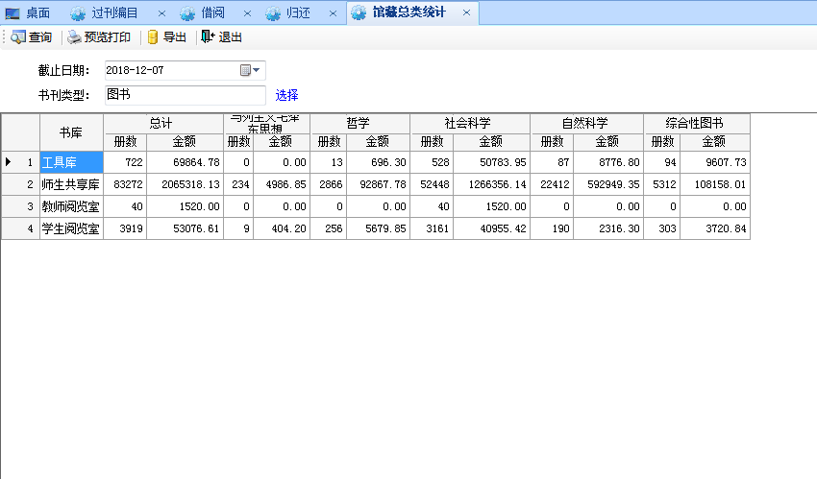Select the 师生共享库 row cell
817x479 pixels.
70,184
